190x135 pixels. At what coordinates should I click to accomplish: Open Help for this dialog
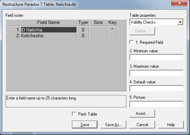coord(171,124)
